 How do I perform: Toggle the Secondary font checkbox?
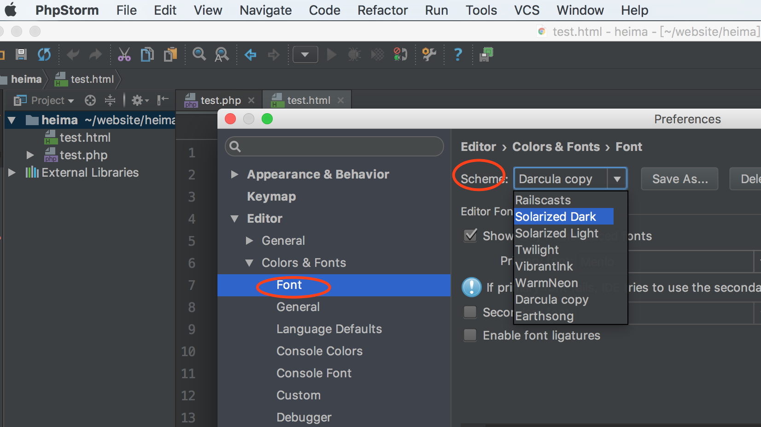coord(470,312)
